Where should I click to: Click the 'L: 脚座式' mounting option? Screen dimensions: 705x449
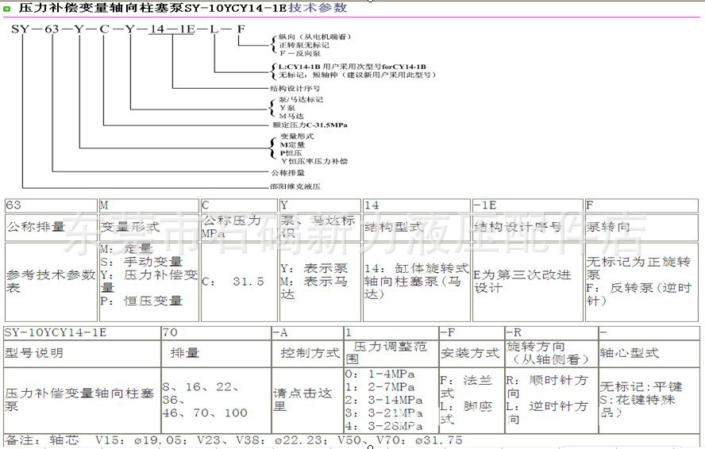point(466,413)
